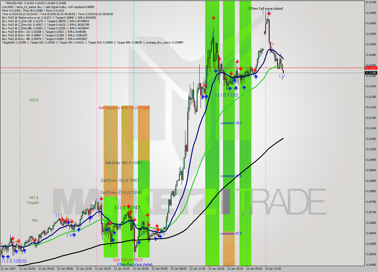Select the 'correction 87.5' label
378x272 pixels.
coord(231,234)
